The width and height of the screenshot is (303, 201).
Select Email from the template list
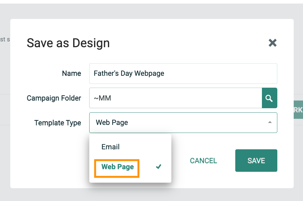(110, 147)
